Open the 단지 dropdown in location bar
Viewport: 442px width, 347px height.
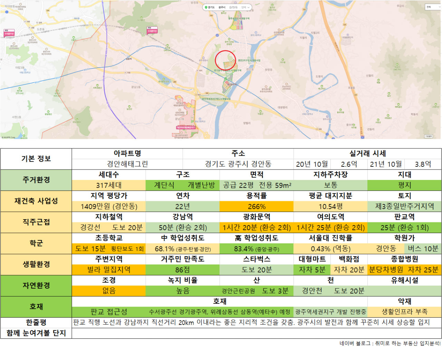pos(246,7)
